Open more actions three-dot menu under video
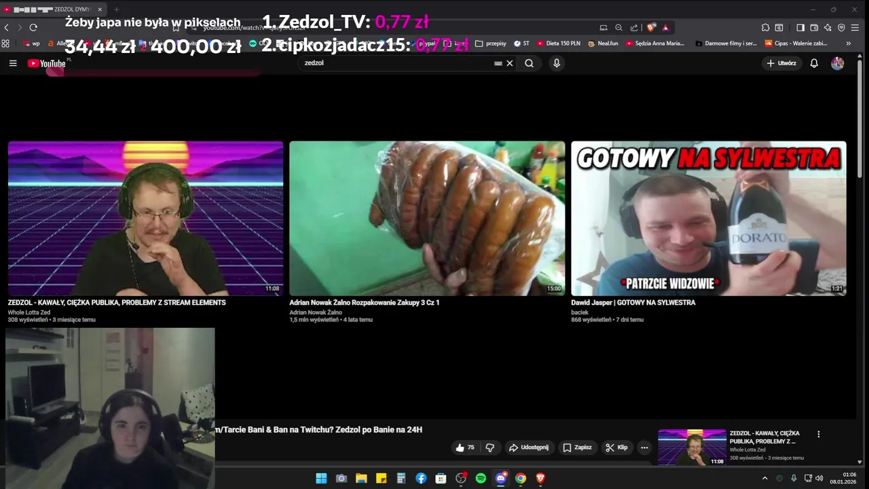 (644, 448)
